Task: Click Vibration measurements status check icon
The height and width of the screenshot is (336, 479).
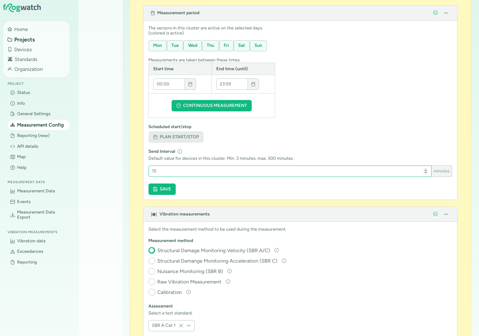Action: click(x=436, y=214)
